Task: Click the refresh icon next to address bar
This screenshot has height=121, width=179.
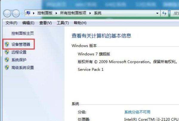Action: pyautogui.click(x=164, y=13)
